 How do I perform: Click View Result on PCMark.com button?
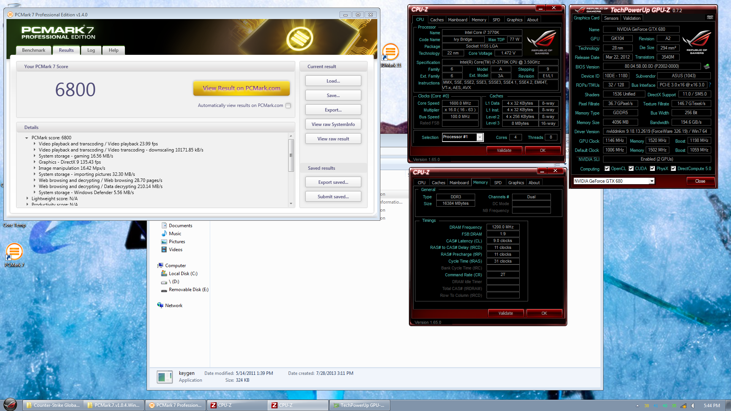241,88
